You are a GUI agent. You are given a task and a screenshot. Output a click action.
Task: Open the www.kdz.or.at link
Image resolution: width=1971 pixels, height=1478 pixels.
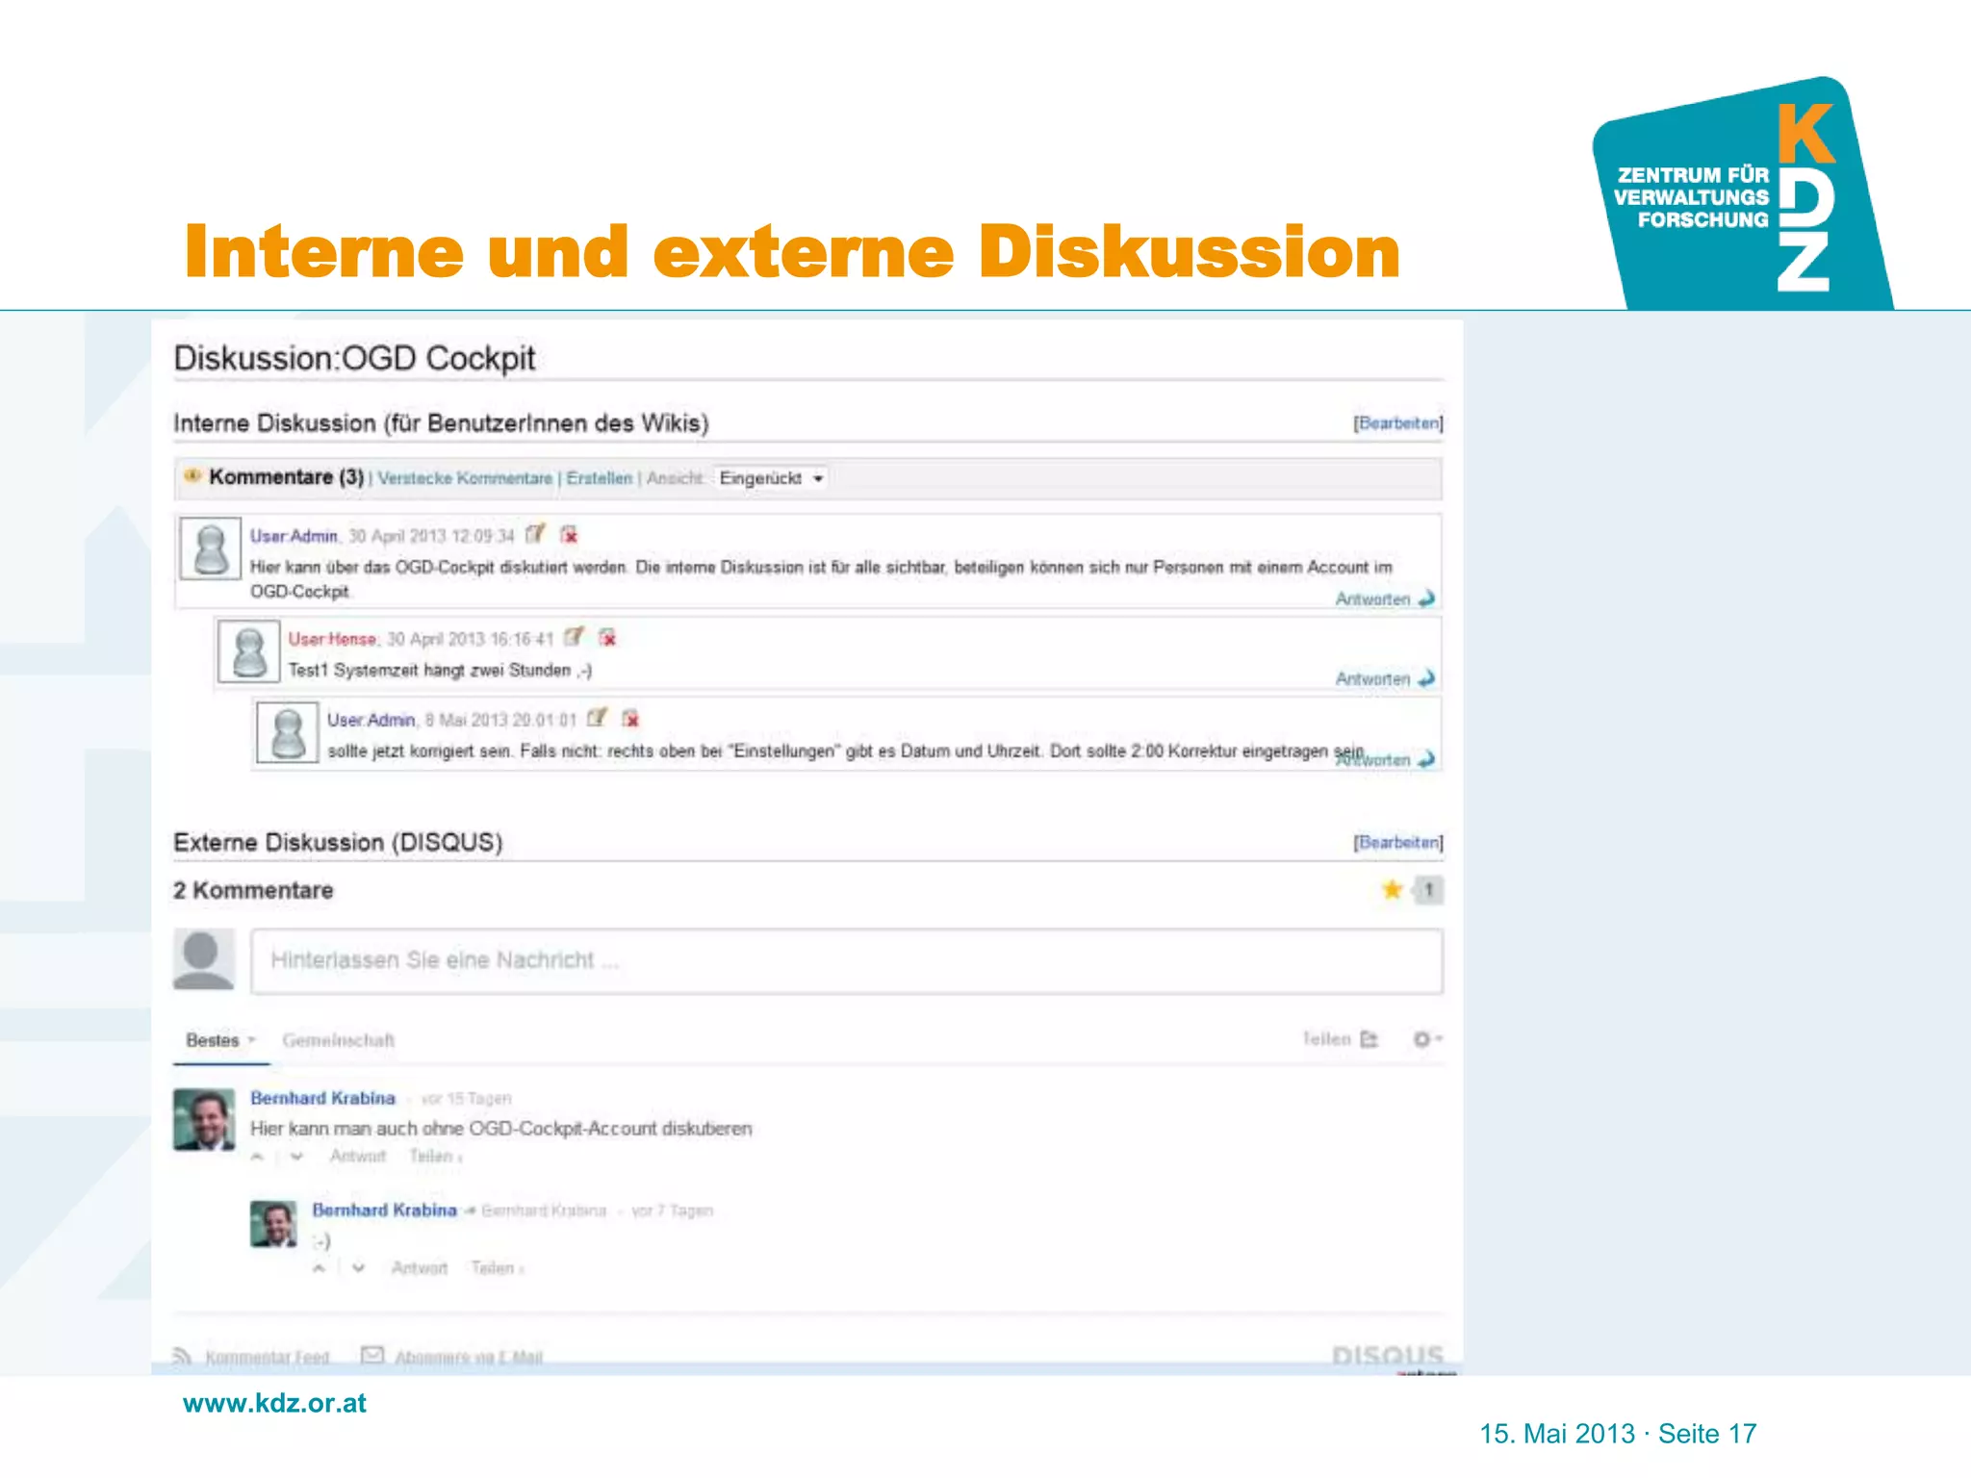point(274,1403)
